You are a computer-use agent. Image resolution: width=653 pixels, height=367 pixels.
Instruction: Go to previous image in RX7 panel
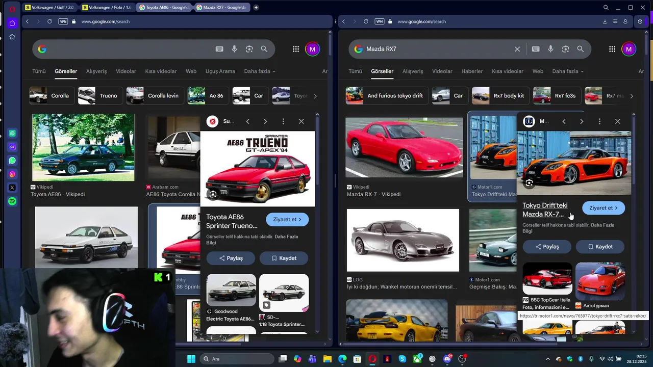tap(564, 121)
